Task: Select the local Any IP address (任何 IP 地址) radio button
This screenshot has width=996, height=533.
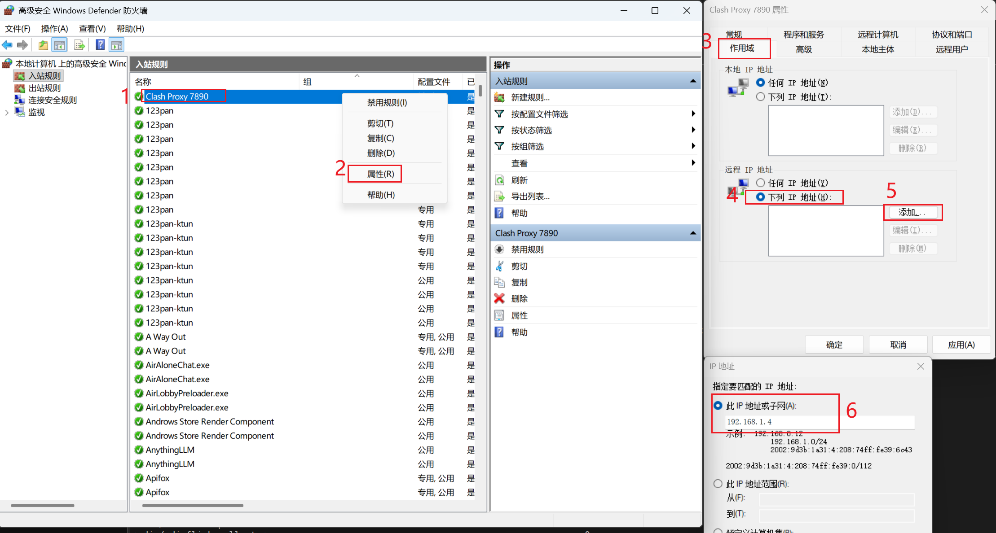Action: [760, 83]
